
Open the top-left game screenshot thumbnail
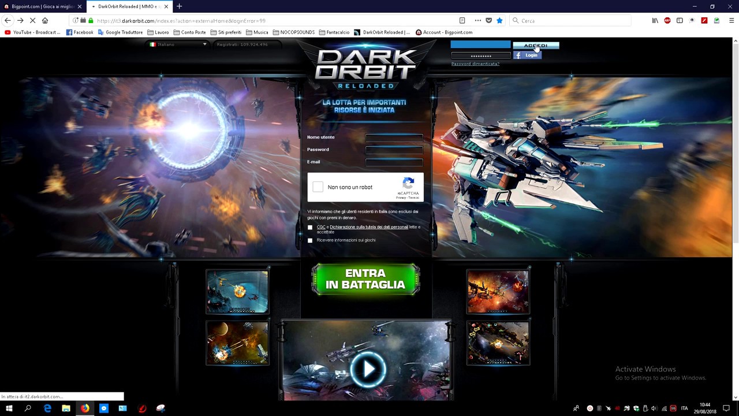point(237,292)
